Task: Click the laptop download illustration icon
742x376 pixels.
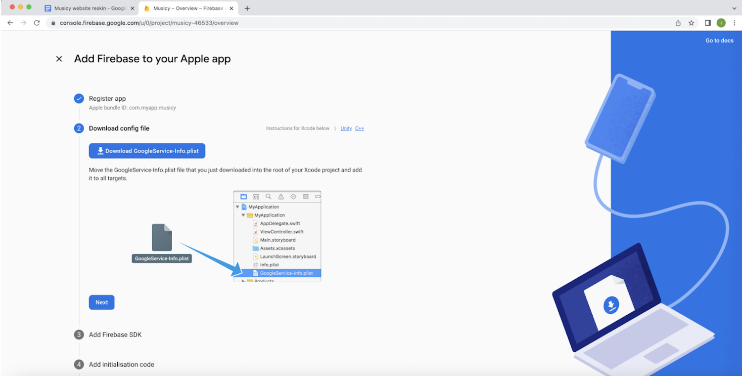Action: tap(611, 305)
